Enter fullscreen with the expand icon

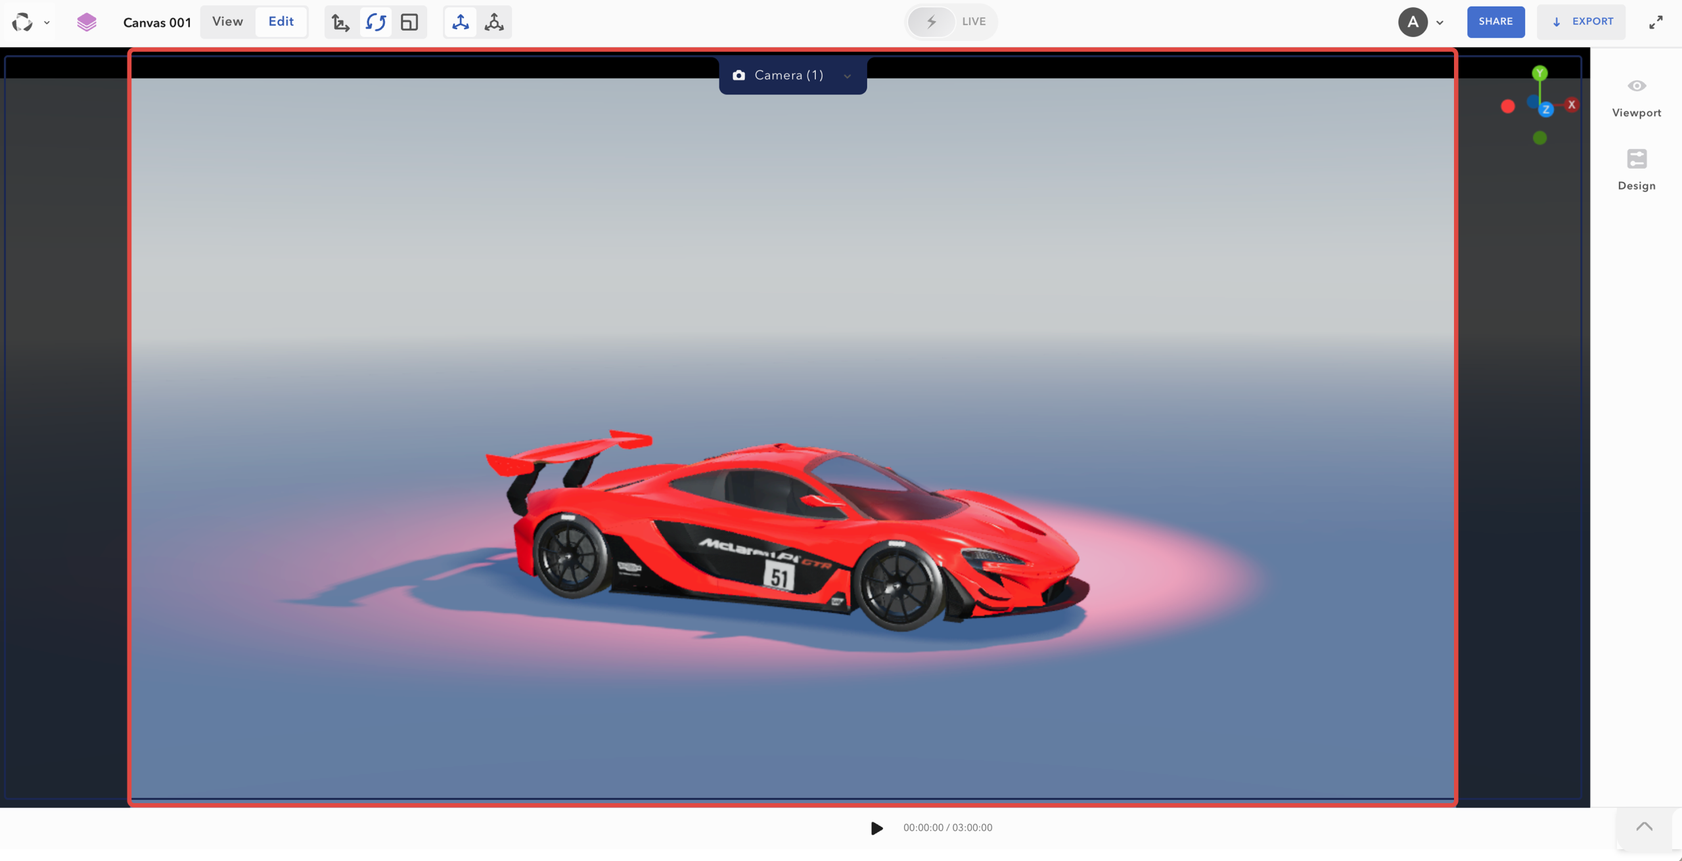[x=1656, y=22]
